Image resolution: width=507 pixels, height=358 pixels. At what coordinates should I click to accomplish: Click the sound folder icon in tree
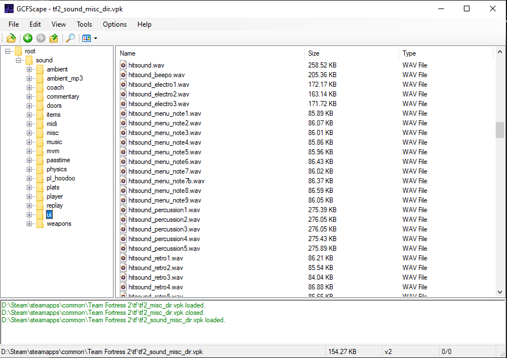pyautogui.click(x=30, y=60)
